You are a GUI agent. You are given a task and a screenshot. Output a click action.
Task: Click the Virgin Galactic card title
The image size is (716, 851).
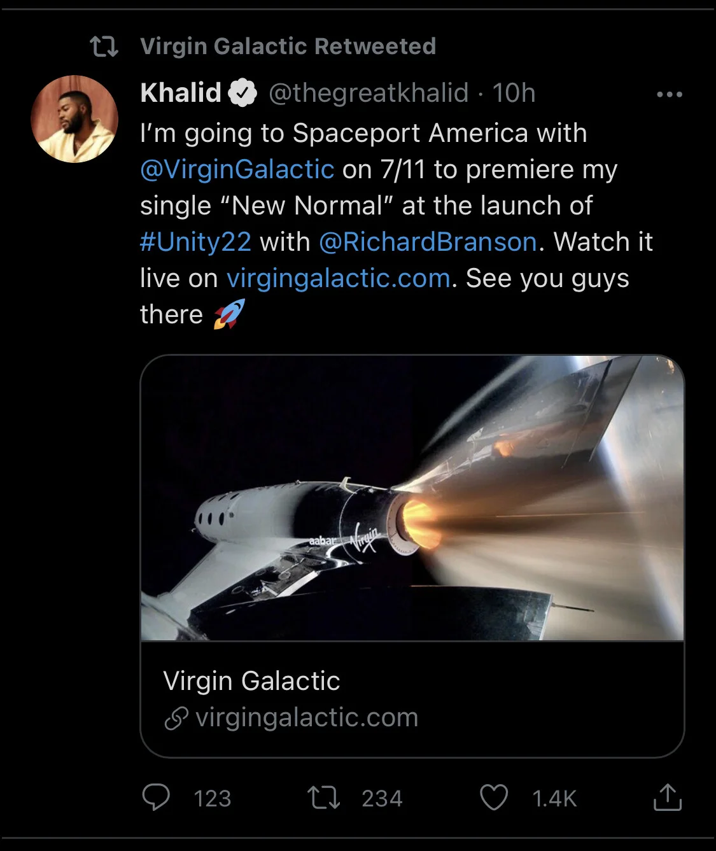[251, 681]
